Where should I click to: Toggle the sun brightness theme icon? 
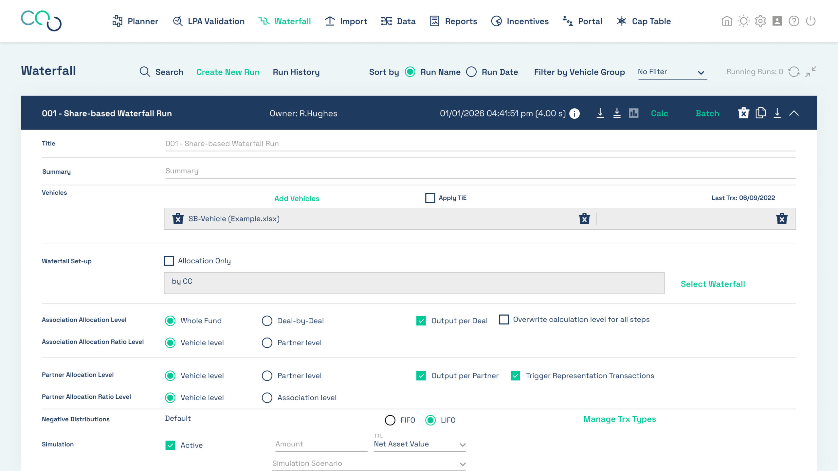[x=744, y=21]
